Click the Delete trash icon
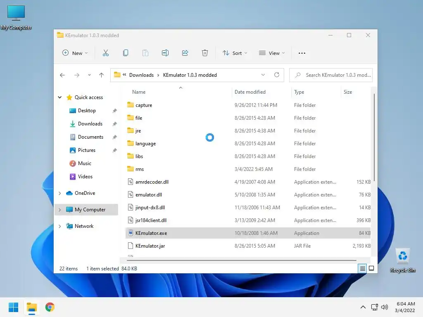 [205, 53]
